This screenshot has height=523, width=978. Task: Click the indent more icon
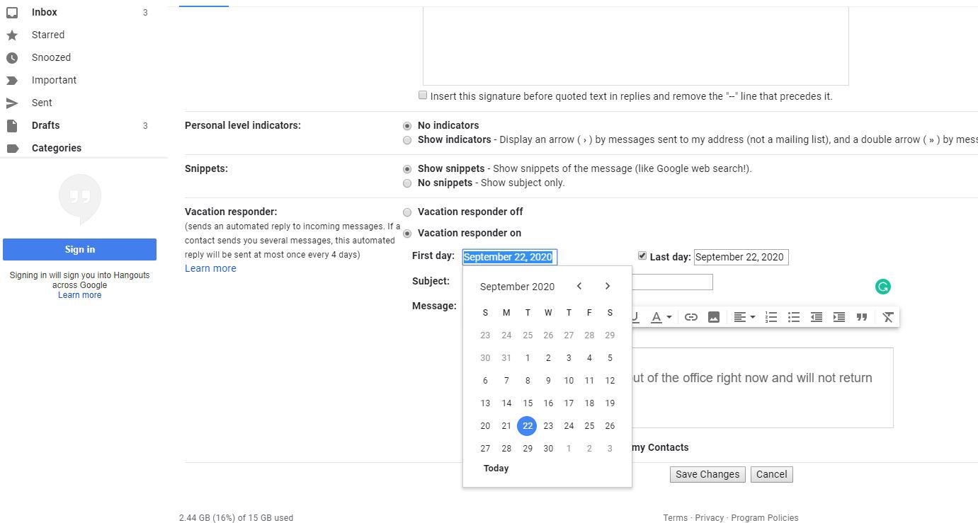[839, 317]
